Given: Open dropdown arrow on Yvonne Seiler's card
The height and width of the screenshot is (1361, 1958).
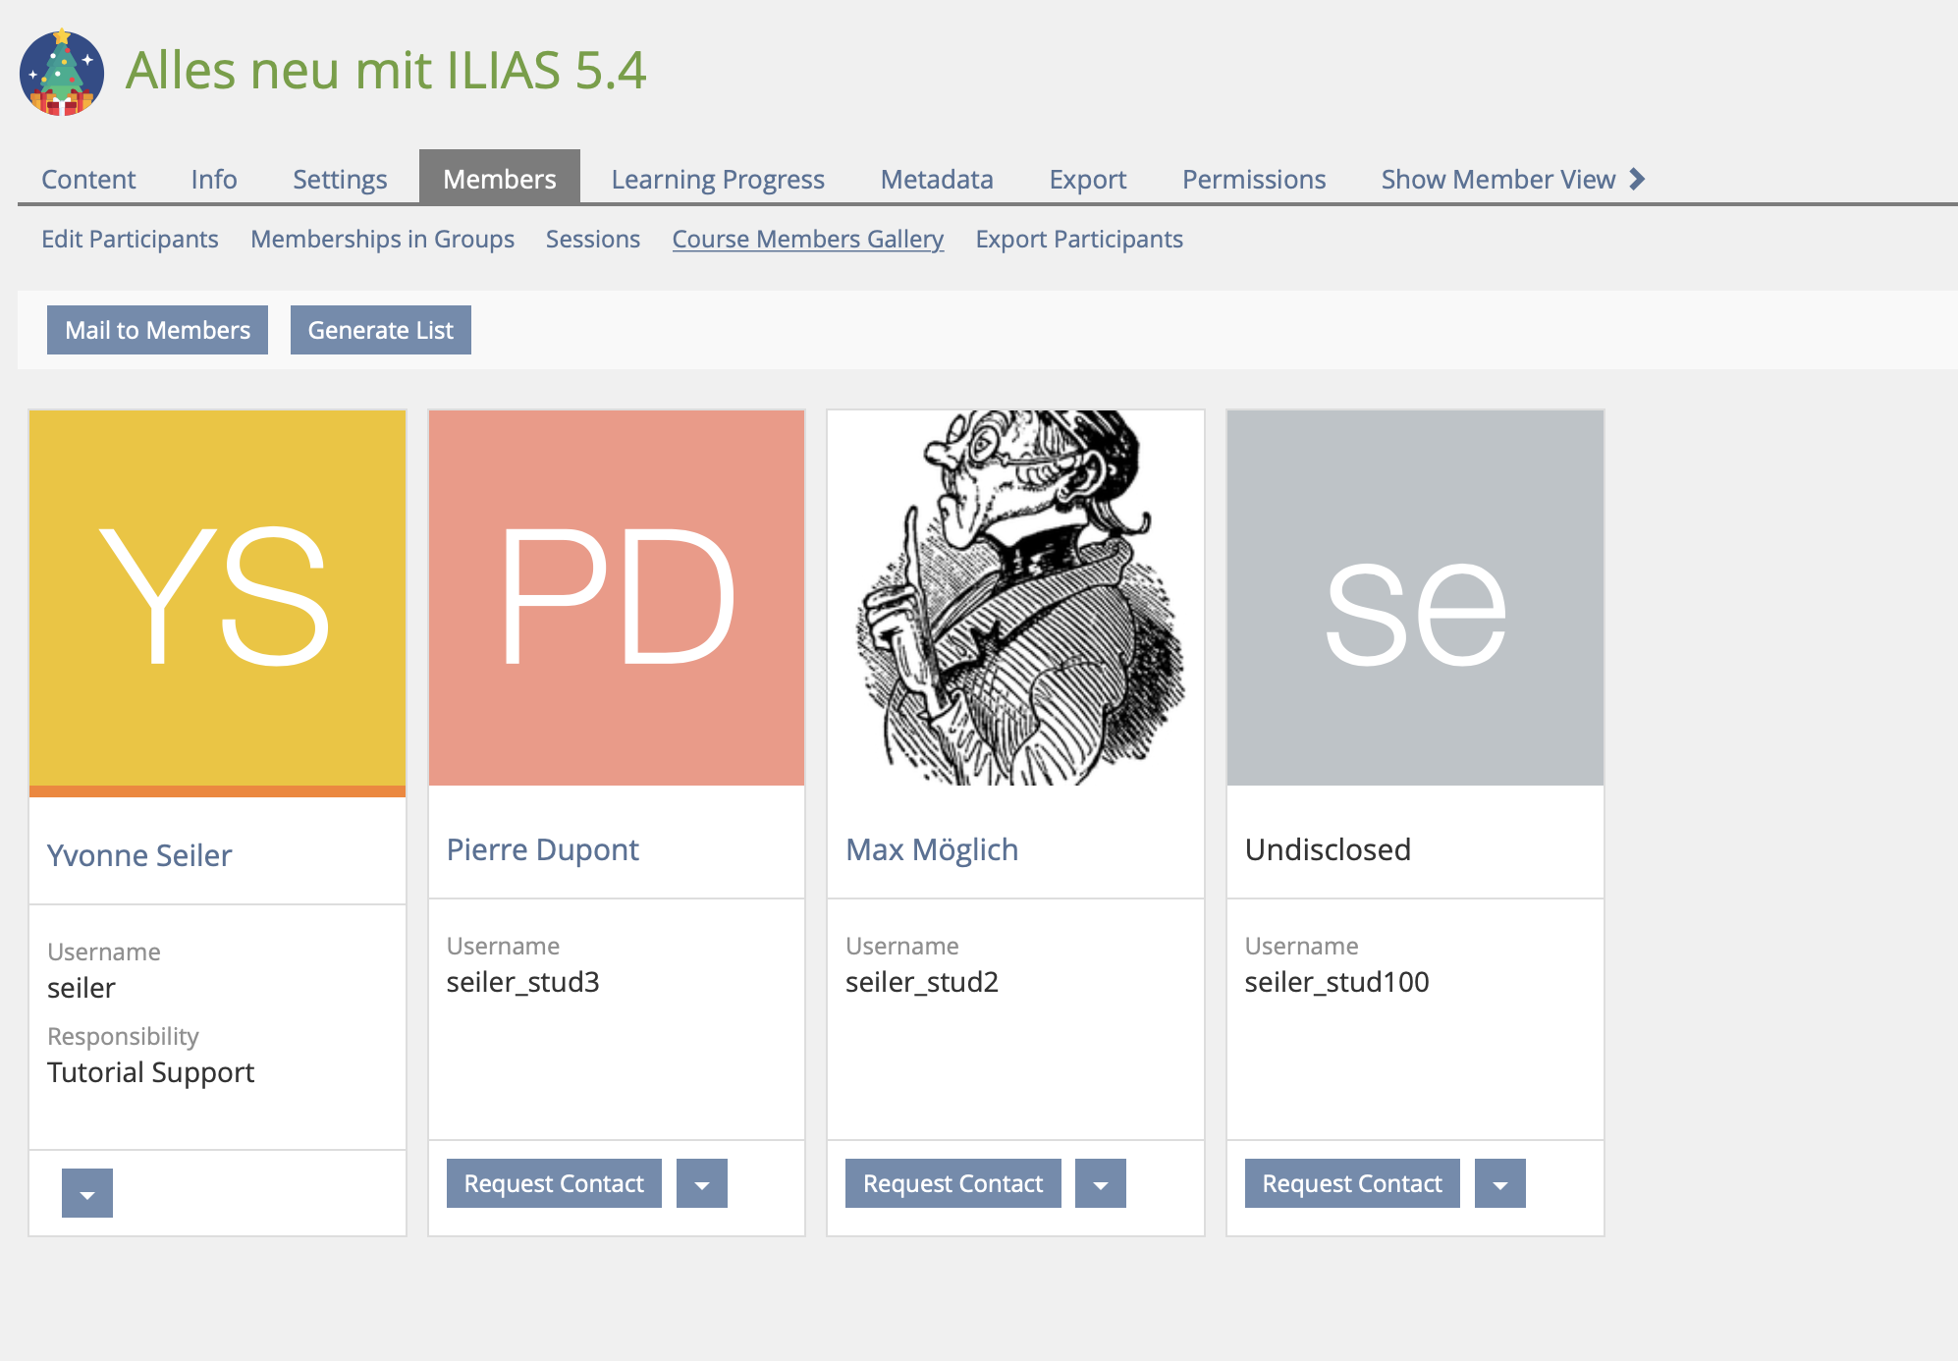Looking at the screenshot, I should (x=87, y=1193).
